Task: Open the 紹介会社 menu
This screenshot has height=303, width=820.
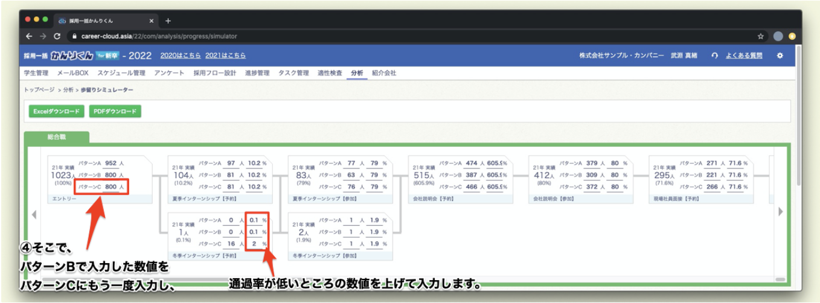Action: coord(384,73)
